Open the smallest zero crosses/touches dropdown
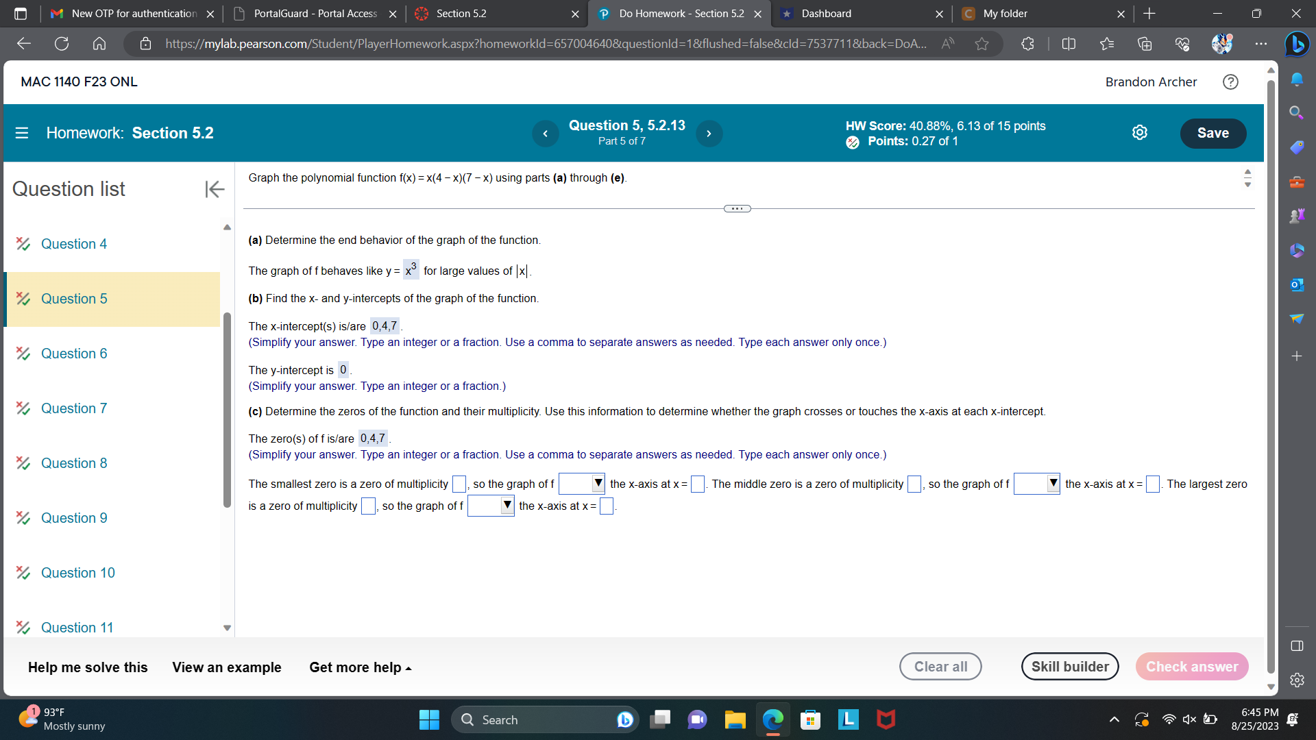The image size is (1316, 740). [x=581, y=484]
